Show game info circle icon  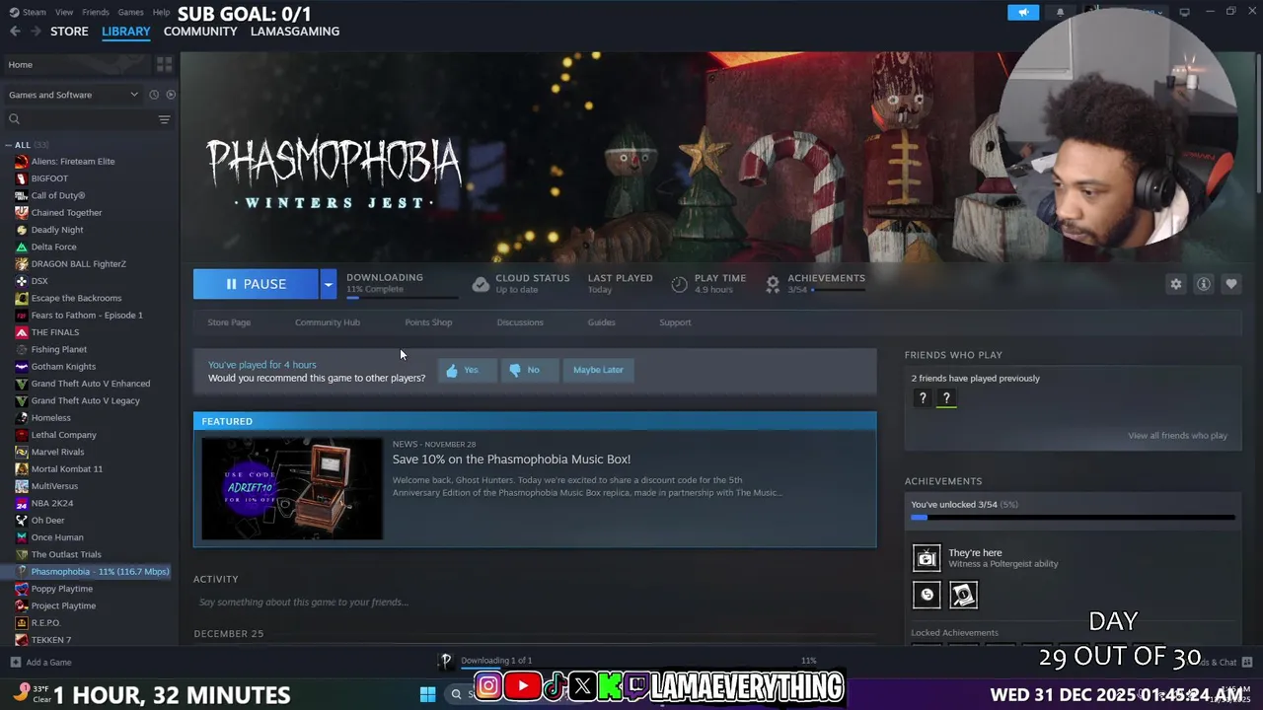coord(1204,284)
